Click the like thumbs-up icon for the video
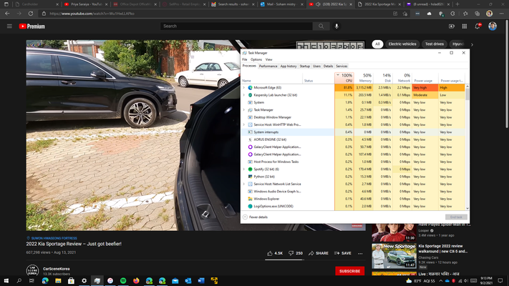 pyautogui.click(x=270, y=253)
